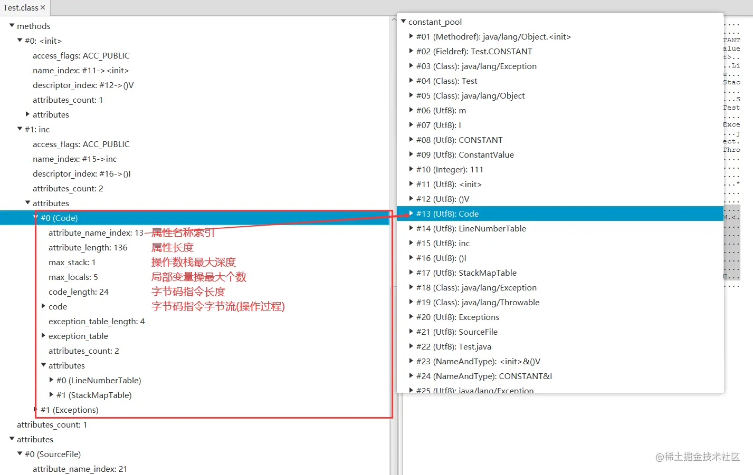753x475 pixels.
Task: Expand #02 (Fieldref) Test.CONSTANT entry
Action: (411, 51)
